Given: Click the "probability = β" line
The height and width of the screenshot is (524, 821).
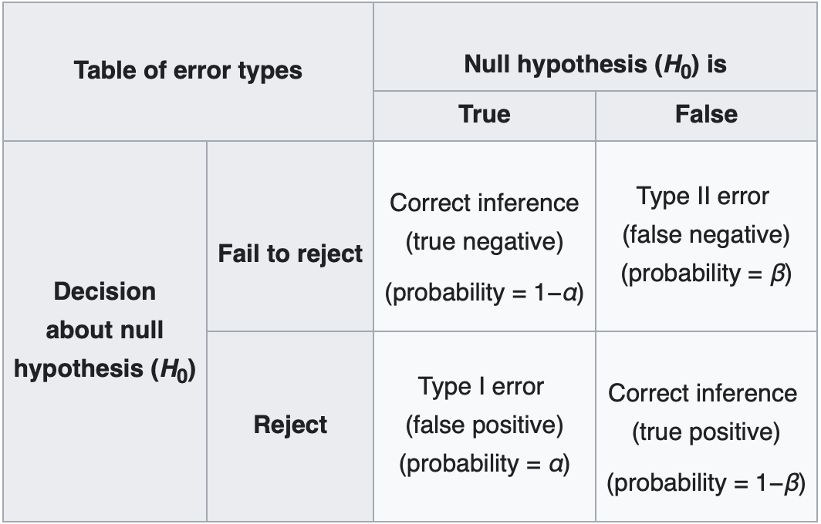Looking at the screenshot, I should click(706, 273).
